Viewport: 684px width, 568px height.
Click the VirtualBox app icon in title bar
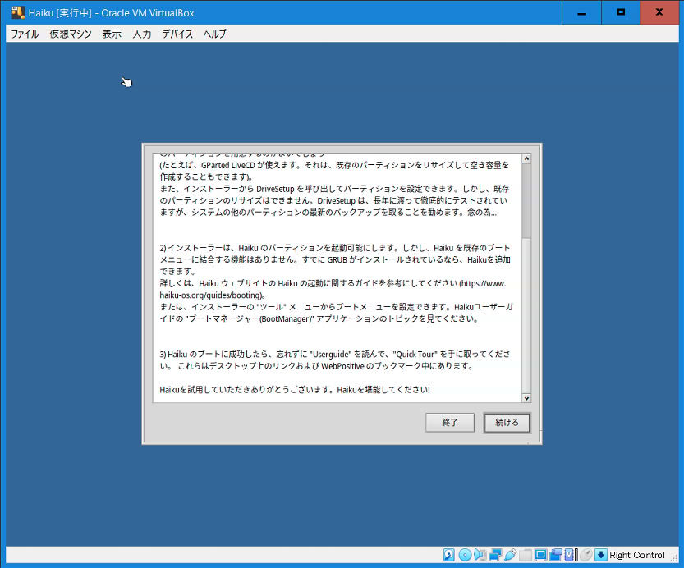click(x=18, y=12)
